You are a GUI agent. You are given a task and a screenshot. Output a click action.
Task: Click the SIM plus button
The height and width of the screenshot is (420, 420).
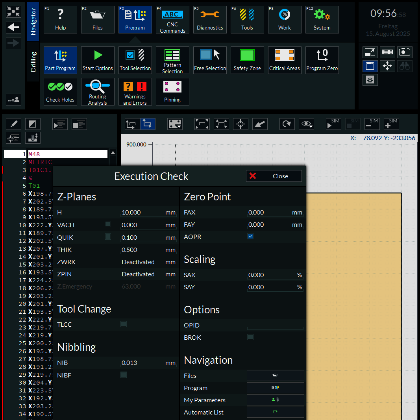[x=391, y=124]
